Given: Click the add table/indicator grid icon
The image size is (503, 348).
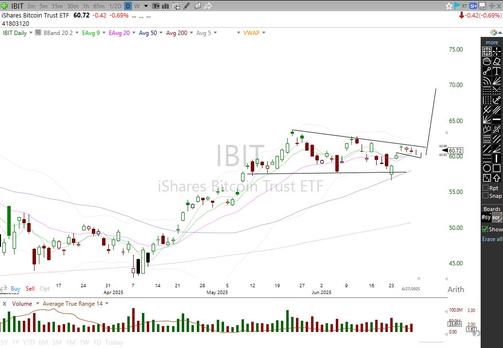Looking at the screenshot, I should [176, 6].
